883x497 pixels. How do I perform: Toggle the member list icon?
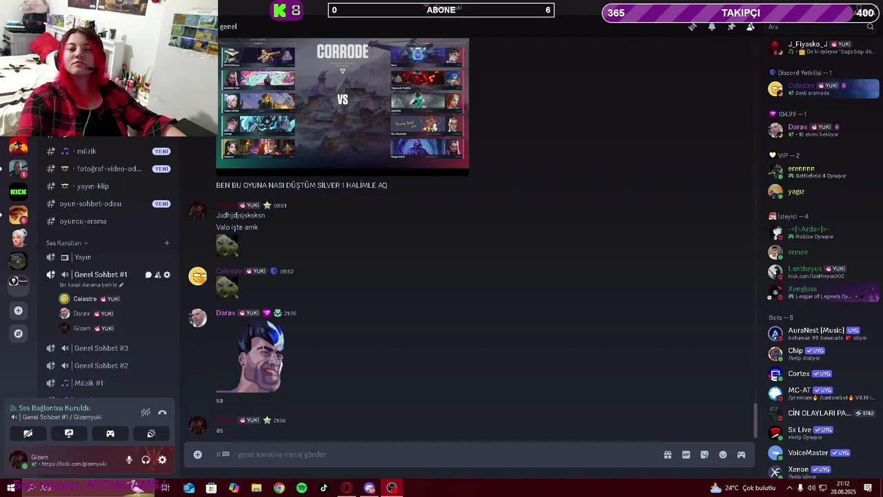[x=751, y=27]
